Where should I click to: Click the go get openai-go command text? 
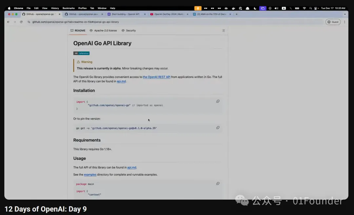click(116, 128)
